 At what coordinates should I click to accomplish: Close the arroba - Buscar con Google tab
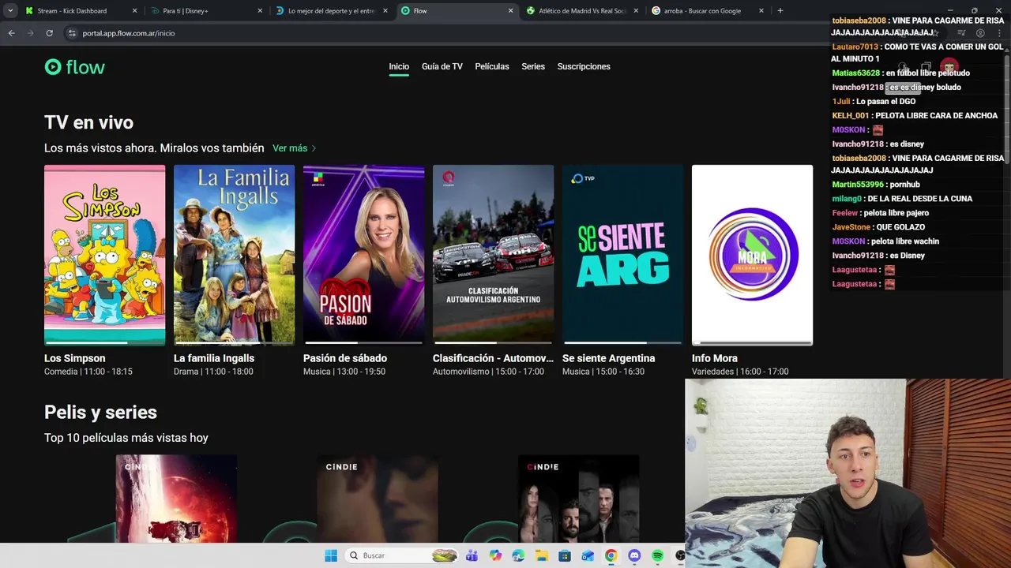click(761, 11)
